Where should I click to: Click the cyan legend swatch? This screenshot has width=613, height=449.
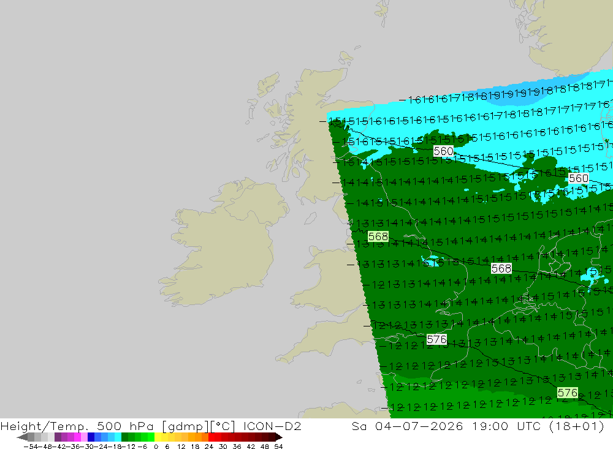coord(118,437)
